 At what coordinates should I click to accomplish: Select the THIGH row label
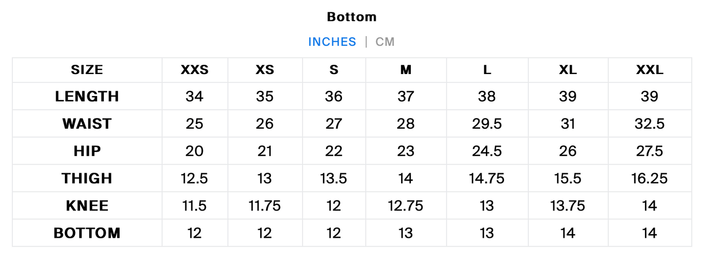(x=87, y=178)
